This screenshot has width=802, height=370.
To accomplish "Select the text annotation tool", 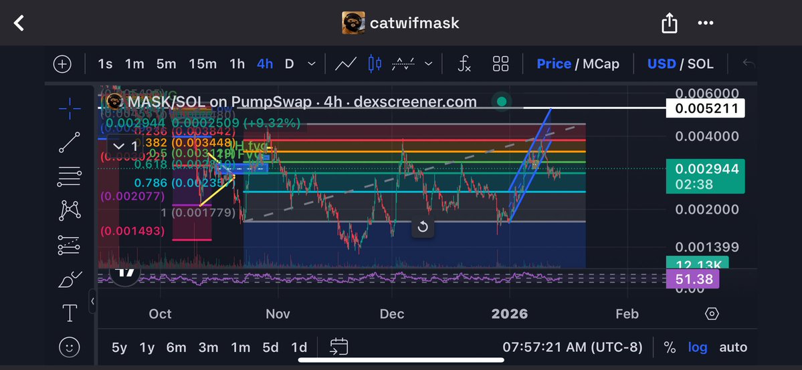I will (70, 313).
